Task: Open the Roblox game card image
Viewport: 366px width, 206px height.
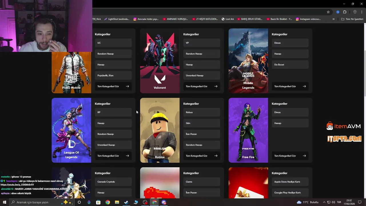Action: [x=160, y=130]
